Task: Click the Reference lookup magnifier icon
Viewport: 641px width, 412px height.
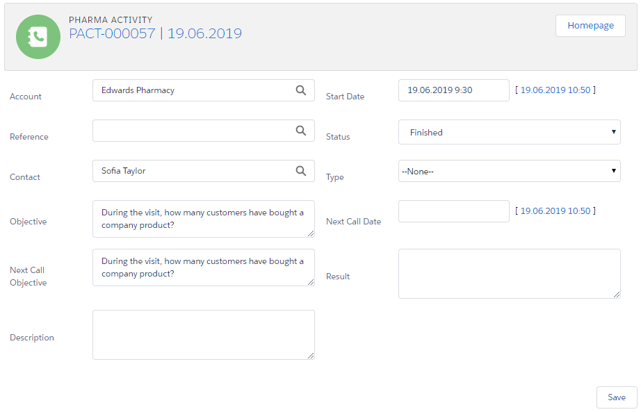Action: 300,131
